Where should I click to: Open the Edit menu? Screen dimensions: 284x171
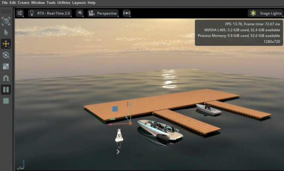[x=13, y=3]
